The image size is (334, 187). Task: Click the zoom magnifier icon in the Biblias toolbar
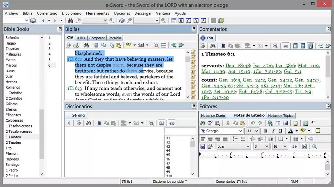[156, 45]
